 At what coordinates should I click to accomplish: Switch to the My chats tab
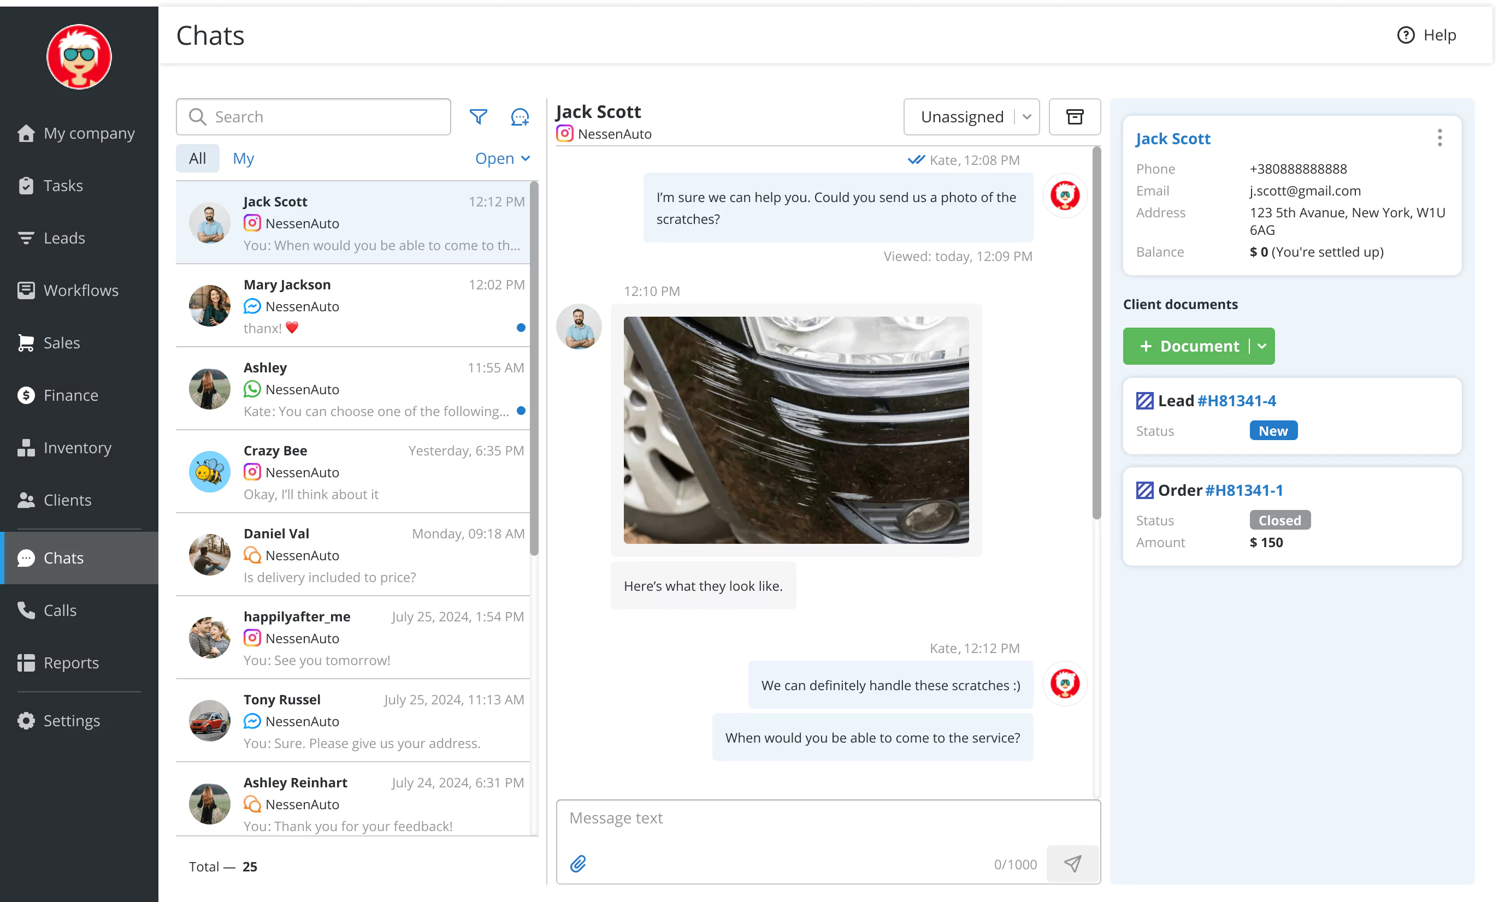[243, 159]
